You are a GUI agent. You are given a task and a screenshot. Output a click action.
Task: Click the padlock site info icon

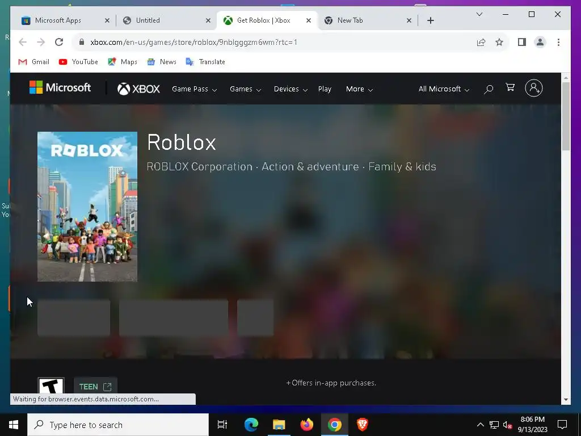point(82,42)
